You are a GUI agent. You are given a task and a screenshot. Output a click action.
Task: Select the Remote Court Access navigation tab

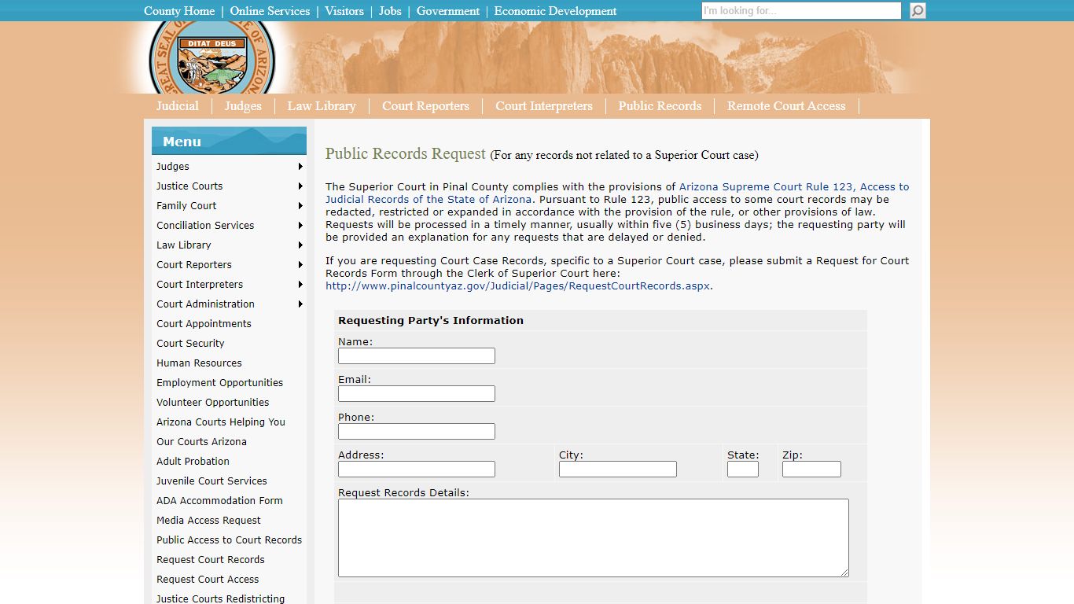786,106
